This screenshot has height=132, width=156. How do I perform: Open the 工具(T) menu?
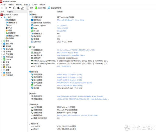click(35, 5)
